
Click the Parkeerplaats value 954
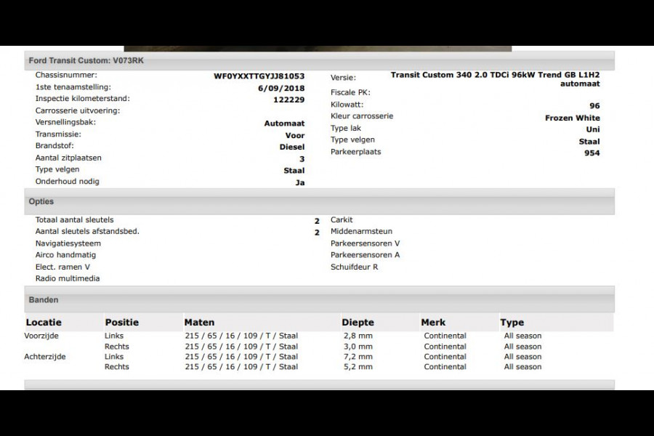(592, 153)
